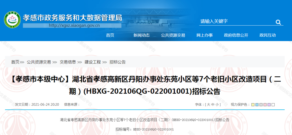Open the 网上办事 navigation item
The image size is (292, 135).
pyautogui.click(x=204, y=35)
